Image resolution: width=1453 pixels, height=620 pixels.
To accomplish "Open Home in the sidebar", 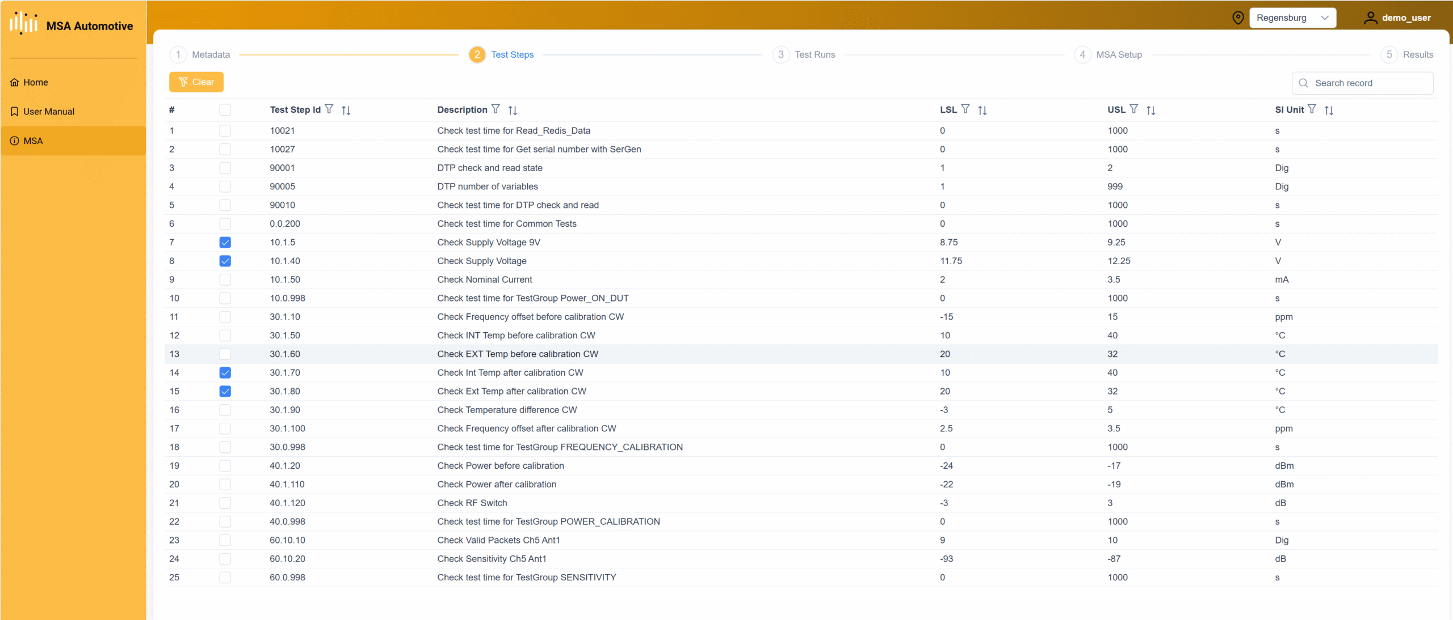I will pyautogui.click(x=73, y=82).
